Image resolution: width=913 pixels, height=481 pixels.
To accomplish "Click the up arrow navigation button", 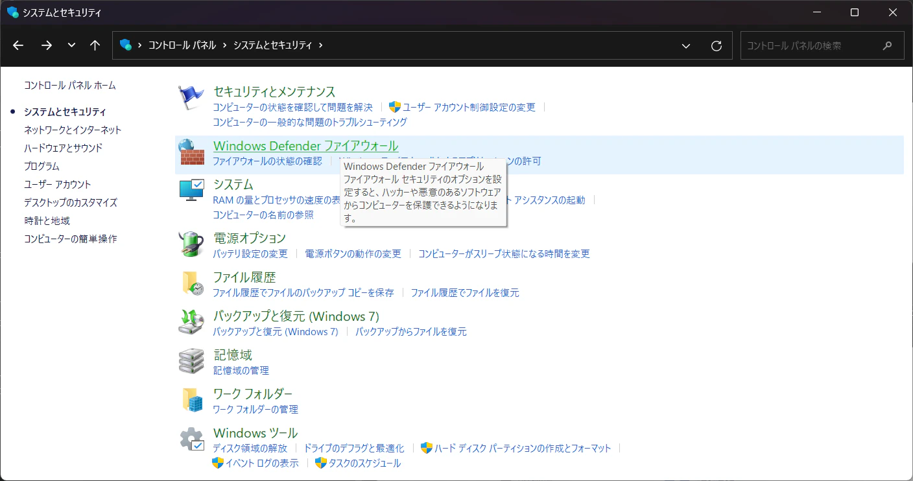I will [95, 45].
